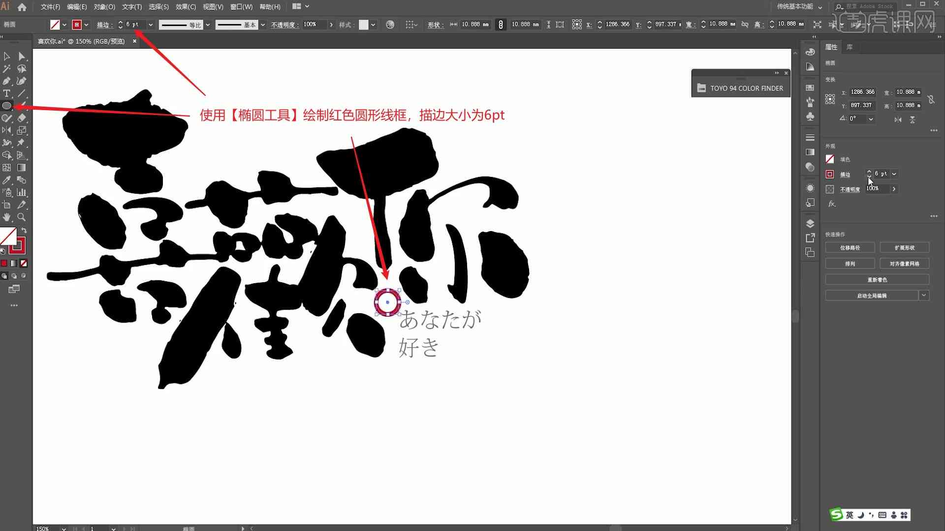The height and width of the screenshot is (531, 945).
Task: Select the Type tool in toolbar
Action: click(x=7, y=93)
